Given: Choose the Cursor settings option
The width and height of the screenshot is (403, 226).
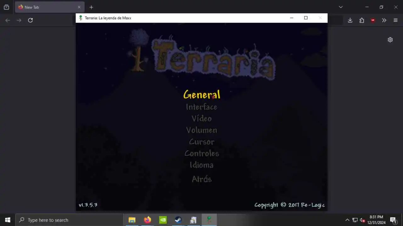Looking at the screenshot, I should (201, 142).
